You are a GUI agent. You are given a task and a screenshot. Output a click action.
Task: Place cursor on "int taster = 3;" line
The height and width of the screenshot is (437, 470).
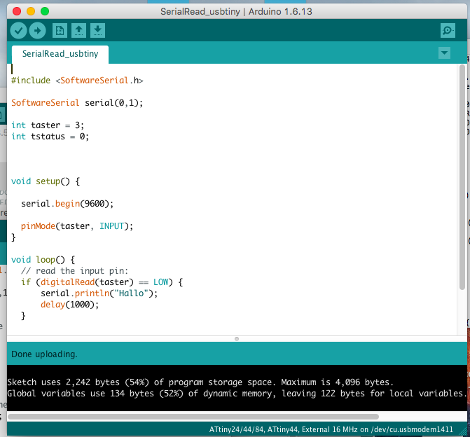click(48, 125)
